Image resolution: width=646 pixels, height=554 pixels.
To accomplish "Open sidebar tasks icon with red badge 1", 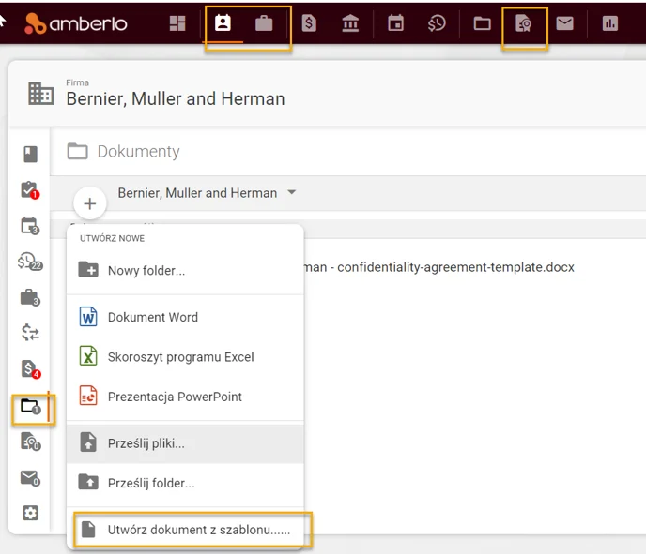I will (x=30, y=190).
